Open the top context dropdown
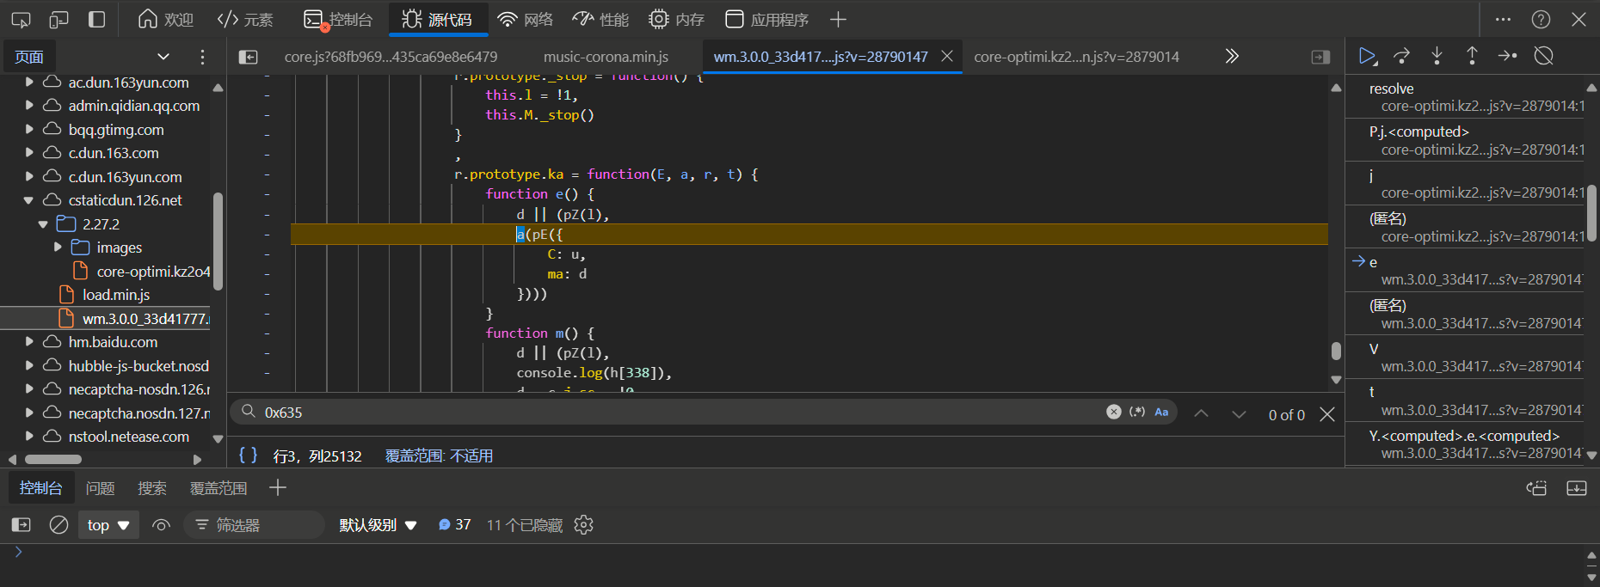Viewport: 1600px width, 587px height. click(108, 525)
